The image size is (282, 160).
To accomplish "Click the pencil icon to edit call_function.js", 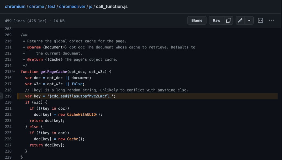I will point(240,20).
